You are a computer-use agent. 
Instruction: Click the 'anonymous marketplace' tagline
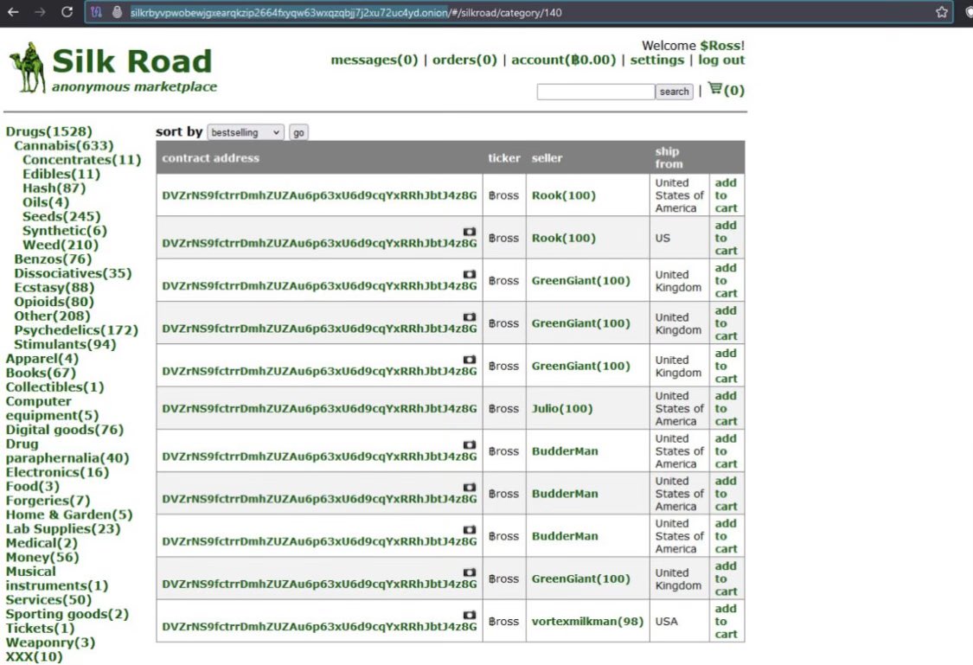[135, 86]
